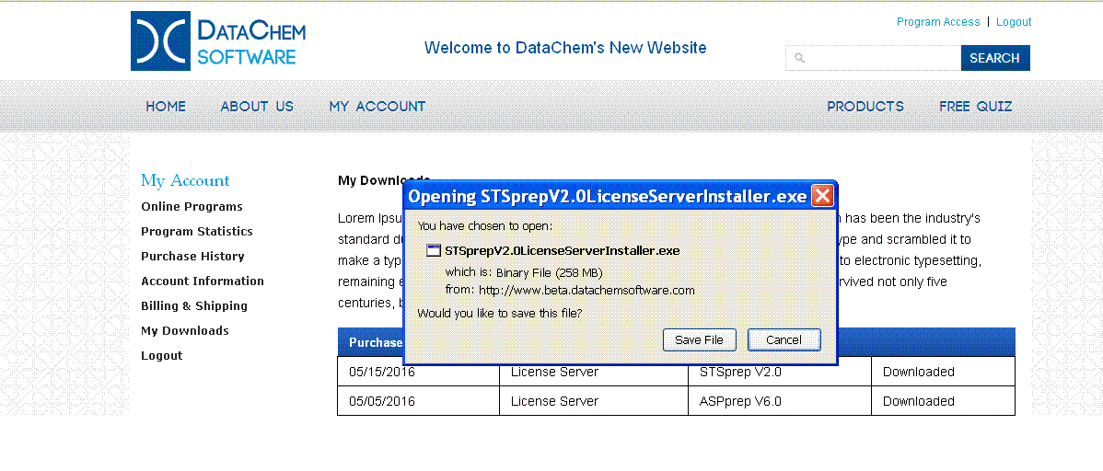
Task: Open Online Programs in the sidebar
Action: pyautogui.click(x=192, y=207)
